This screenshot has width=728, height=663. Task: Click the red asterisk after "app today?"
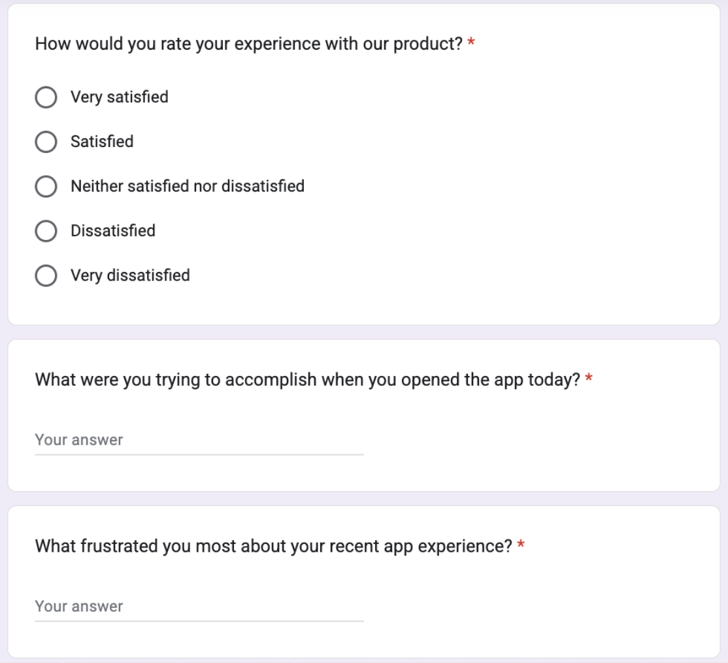click(589, 379)
